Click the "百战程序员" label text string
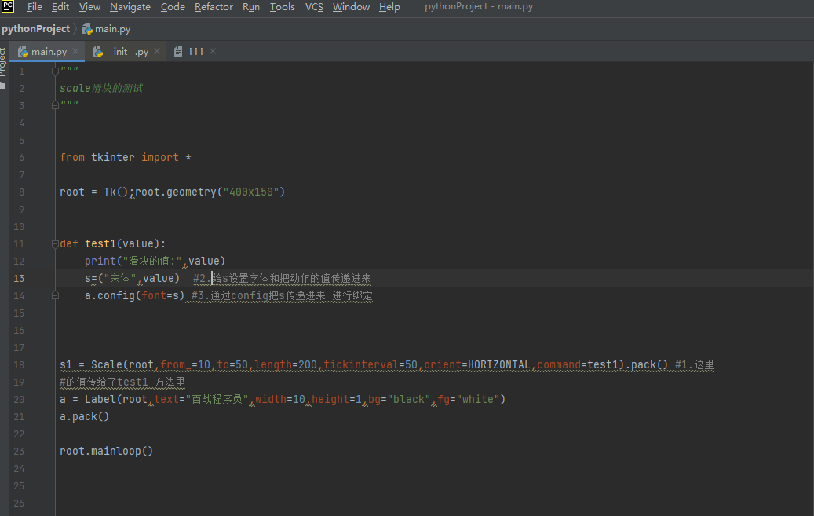 [x=217, y=400]
